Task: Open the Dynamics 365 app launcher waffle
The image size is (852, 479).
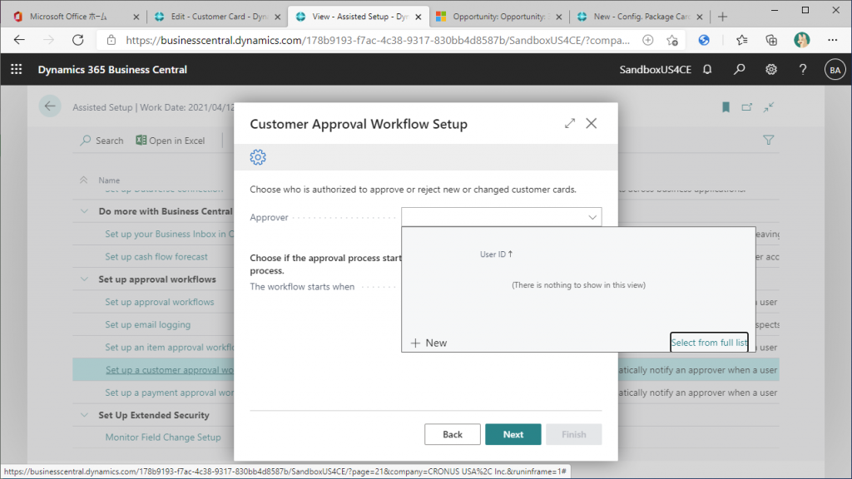Action: 16,70
